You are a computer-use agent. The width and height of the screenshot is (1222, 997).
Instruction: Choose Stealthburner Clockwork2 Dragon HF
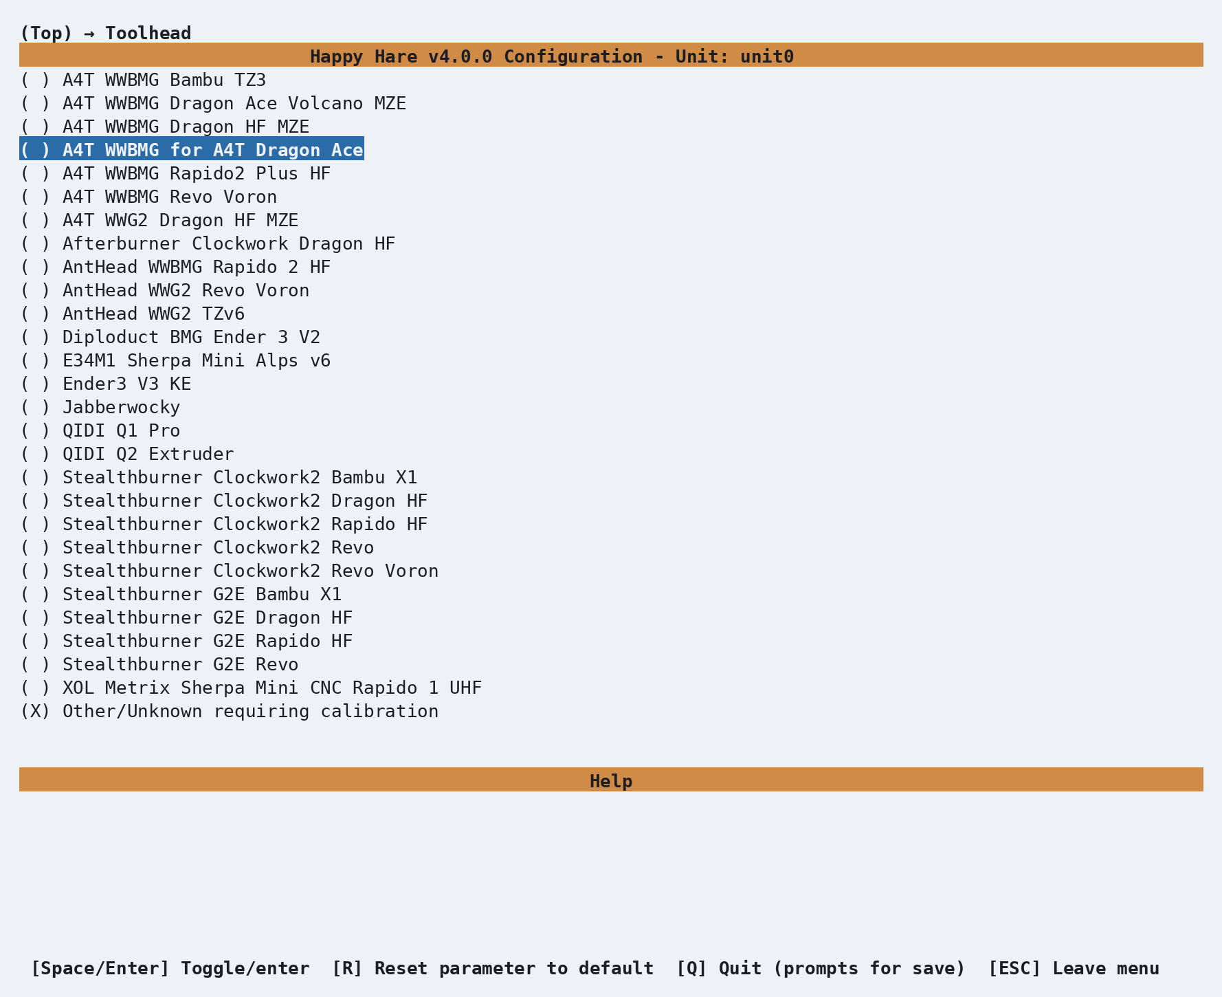click(224, 501)
